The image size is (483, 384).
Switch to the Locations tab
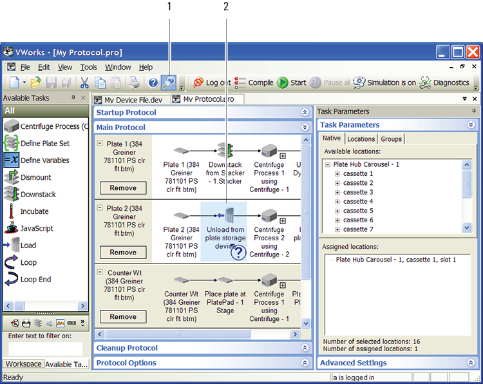pos(361,139)
